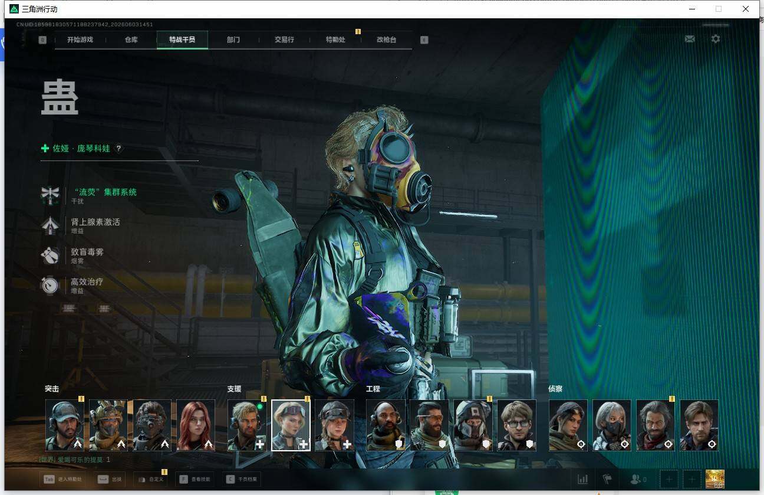Screen dimensions: 764x495
Task: Open the 开始游戏 tab
Action: (x=80, y=40)
